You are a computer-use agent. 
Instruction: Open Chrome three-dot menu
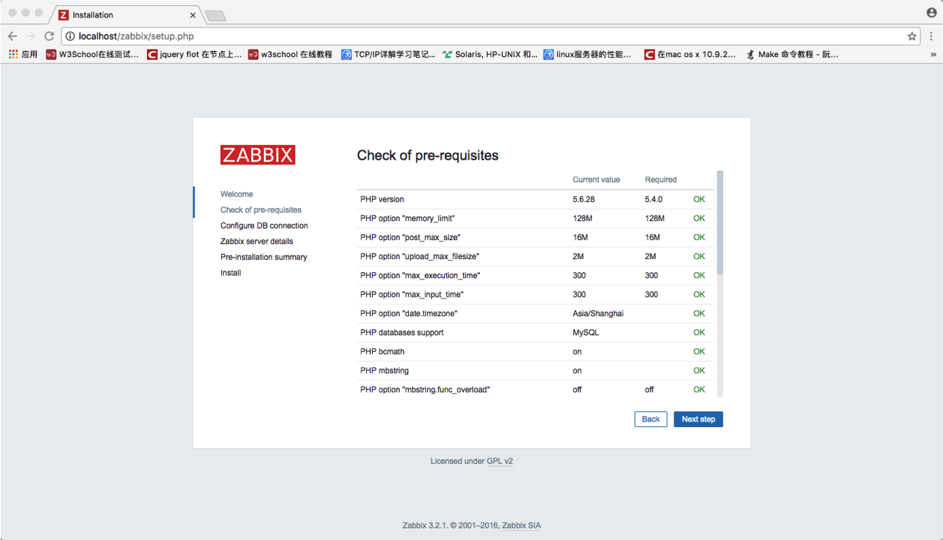(x=931, y=36)
